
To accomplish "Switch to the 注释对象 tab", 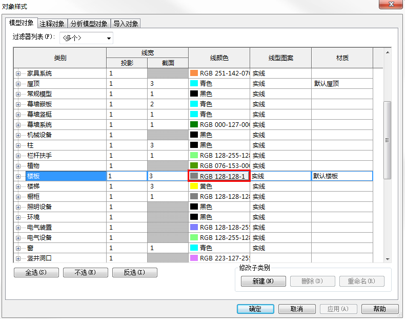I will coord(52,24).
